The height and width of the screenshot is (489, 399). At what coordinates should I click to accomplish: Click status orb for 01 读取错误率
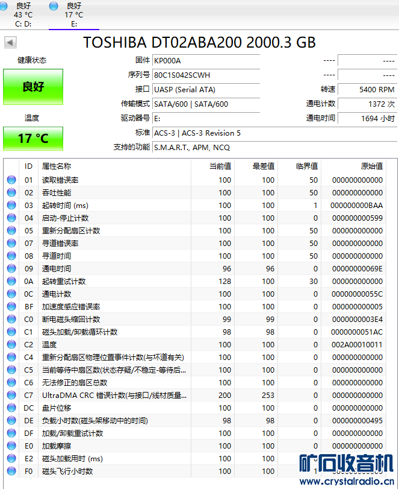point(11,180)
